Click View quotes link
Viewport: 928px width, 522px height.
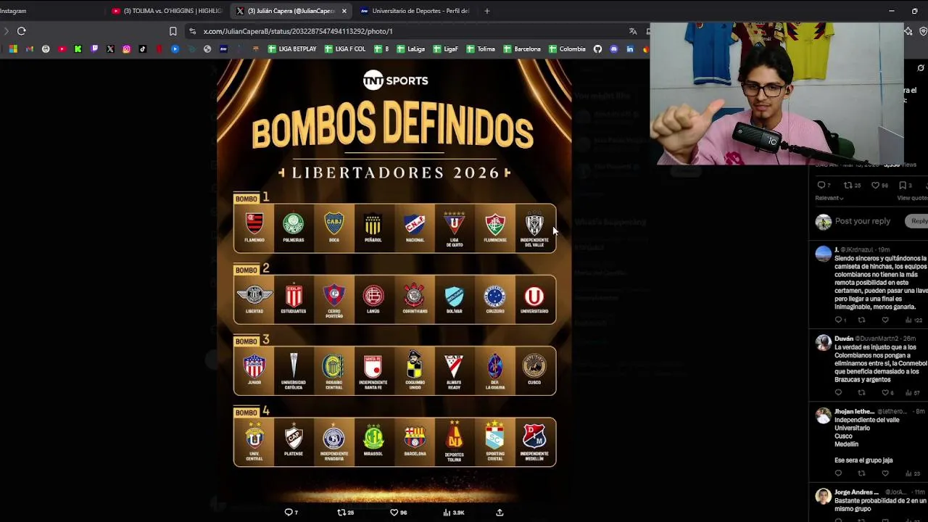coord(912,198)
